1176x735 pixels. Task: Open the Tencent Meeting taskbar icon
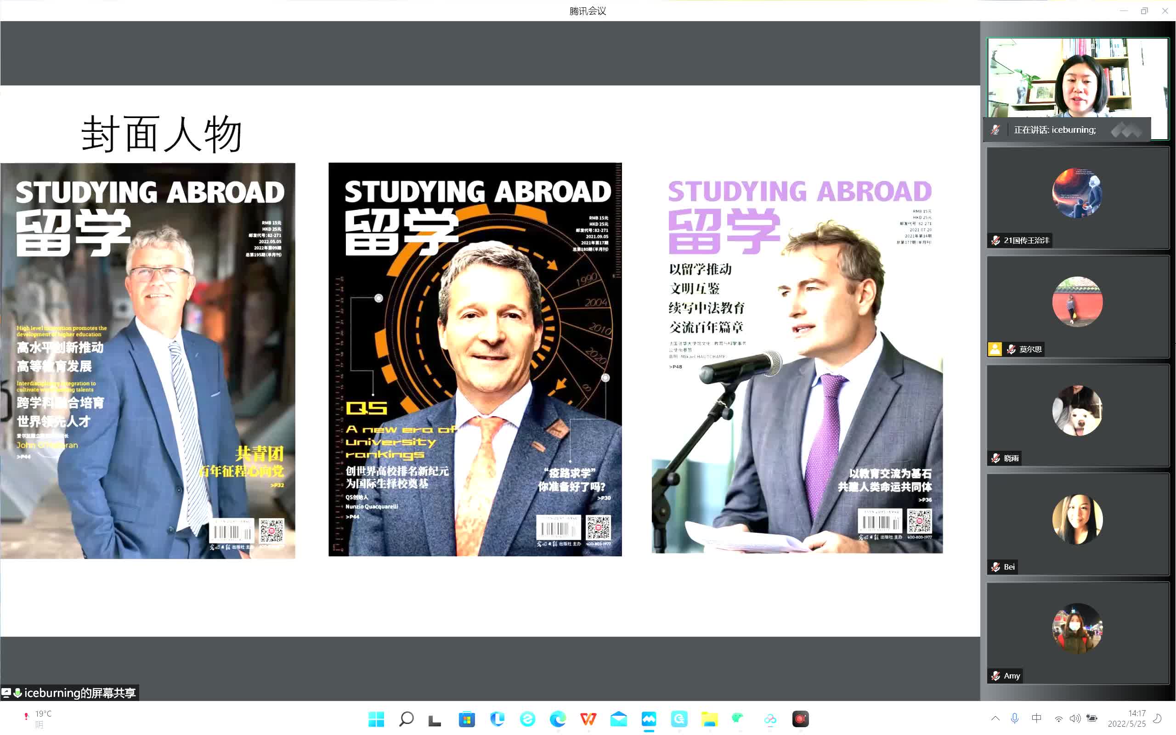tap(649, 718)
